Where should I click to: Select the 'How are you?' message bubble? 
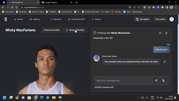coord(161,50)
